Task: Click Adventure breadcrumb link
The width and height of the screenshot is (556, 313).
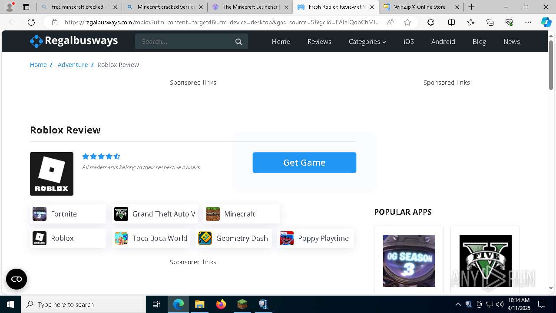Action: point(73,64)
